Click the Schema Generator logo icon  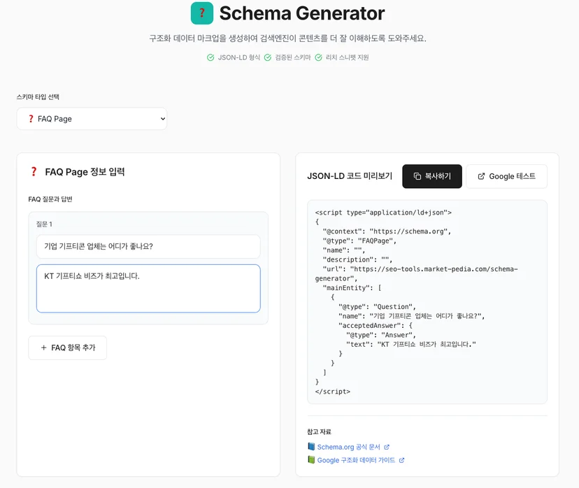201,13
